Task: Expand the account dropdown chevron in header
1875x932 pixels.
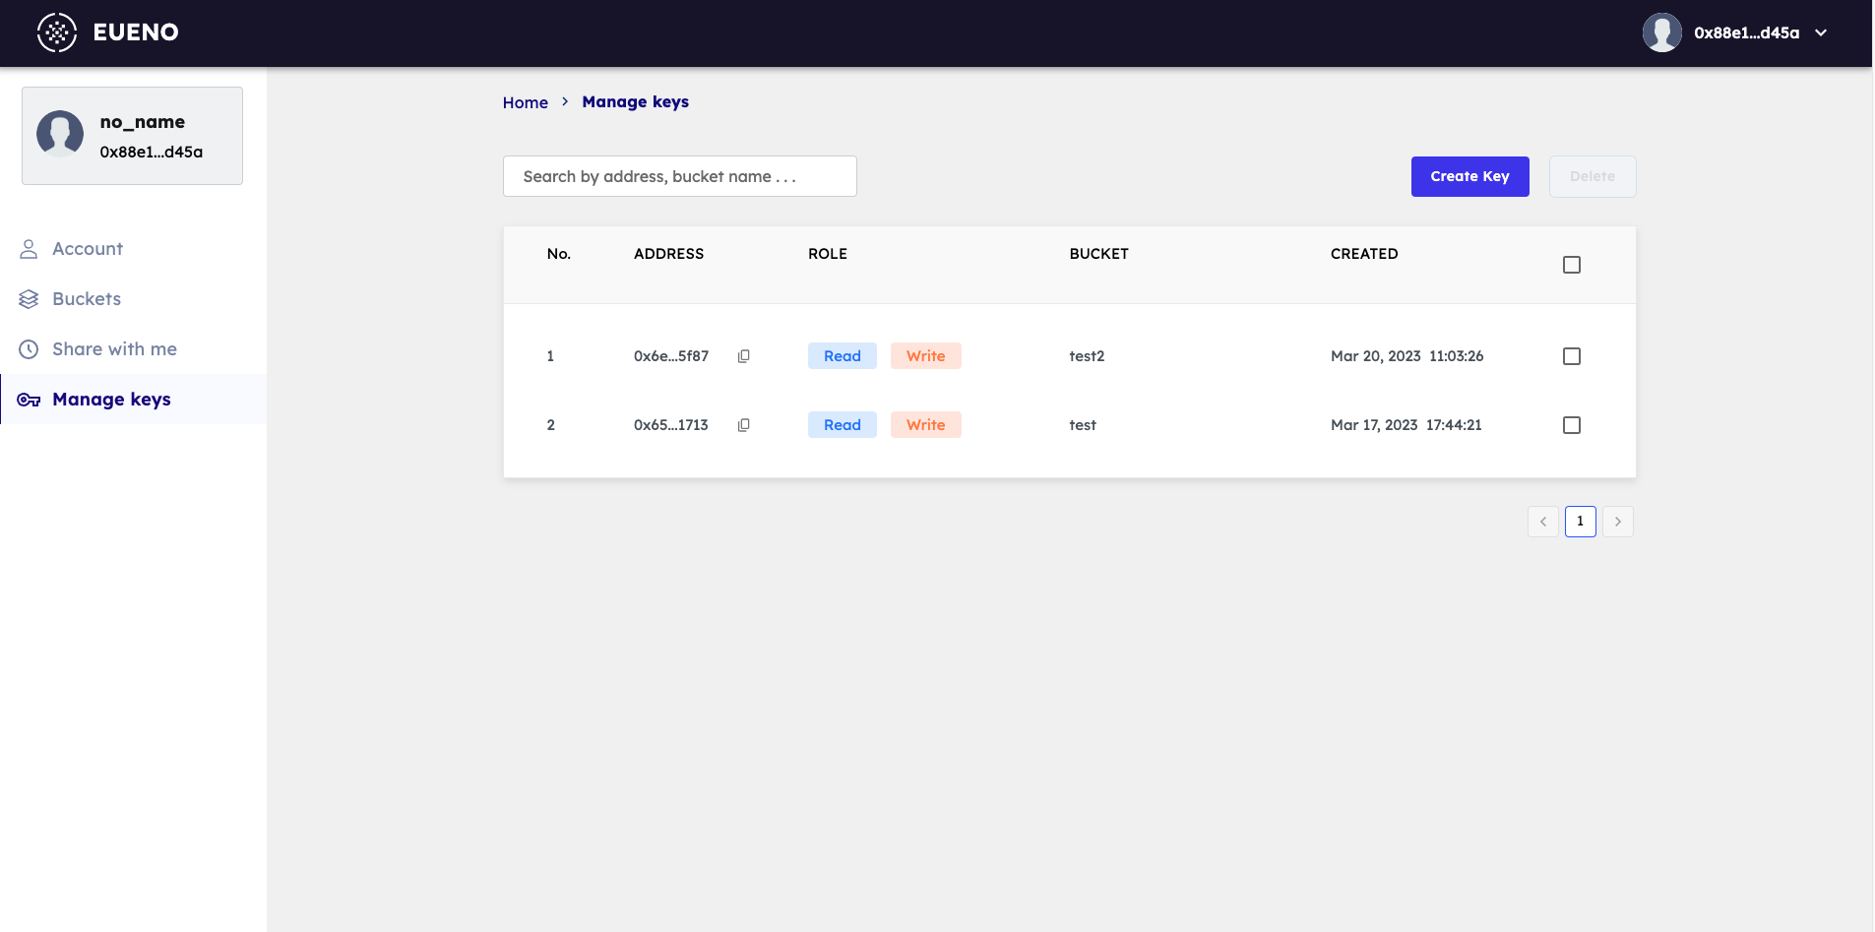Action: point(1821,32)
